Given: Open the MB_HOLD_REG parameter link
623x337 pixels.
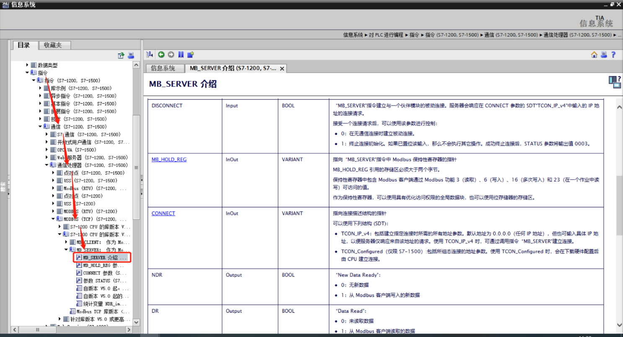Looking at the screenshot, I should coord(169,159).
